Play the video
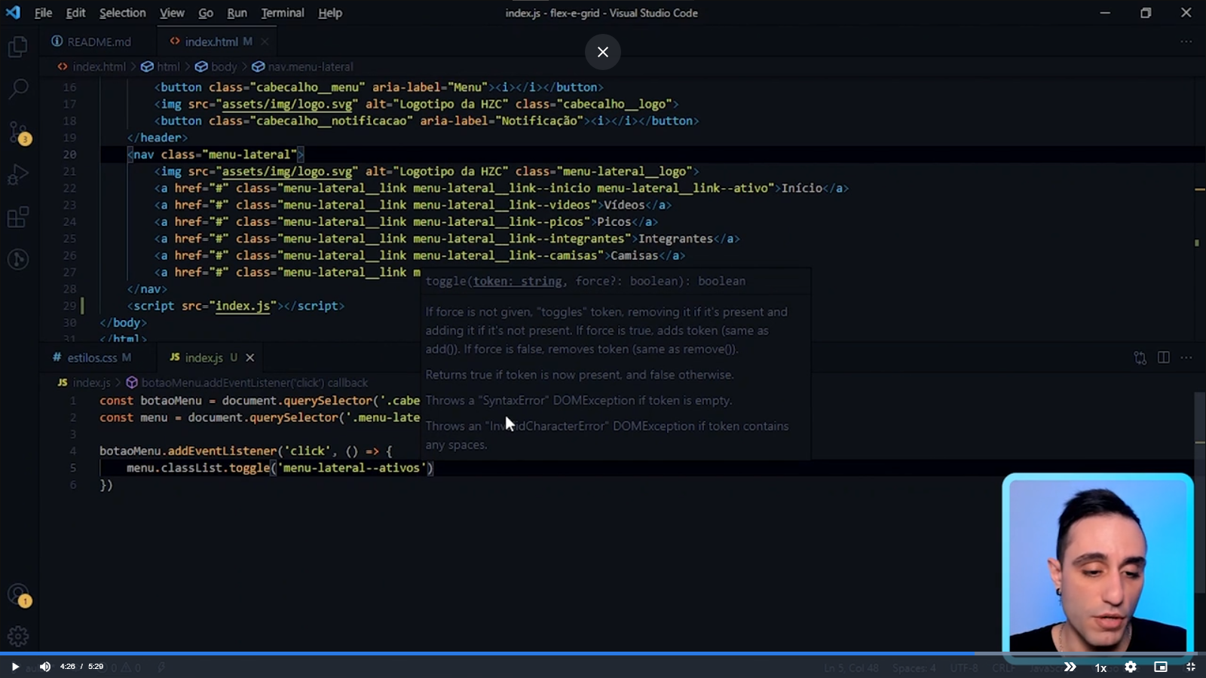The image size is (1206, 678). [15, 667]
